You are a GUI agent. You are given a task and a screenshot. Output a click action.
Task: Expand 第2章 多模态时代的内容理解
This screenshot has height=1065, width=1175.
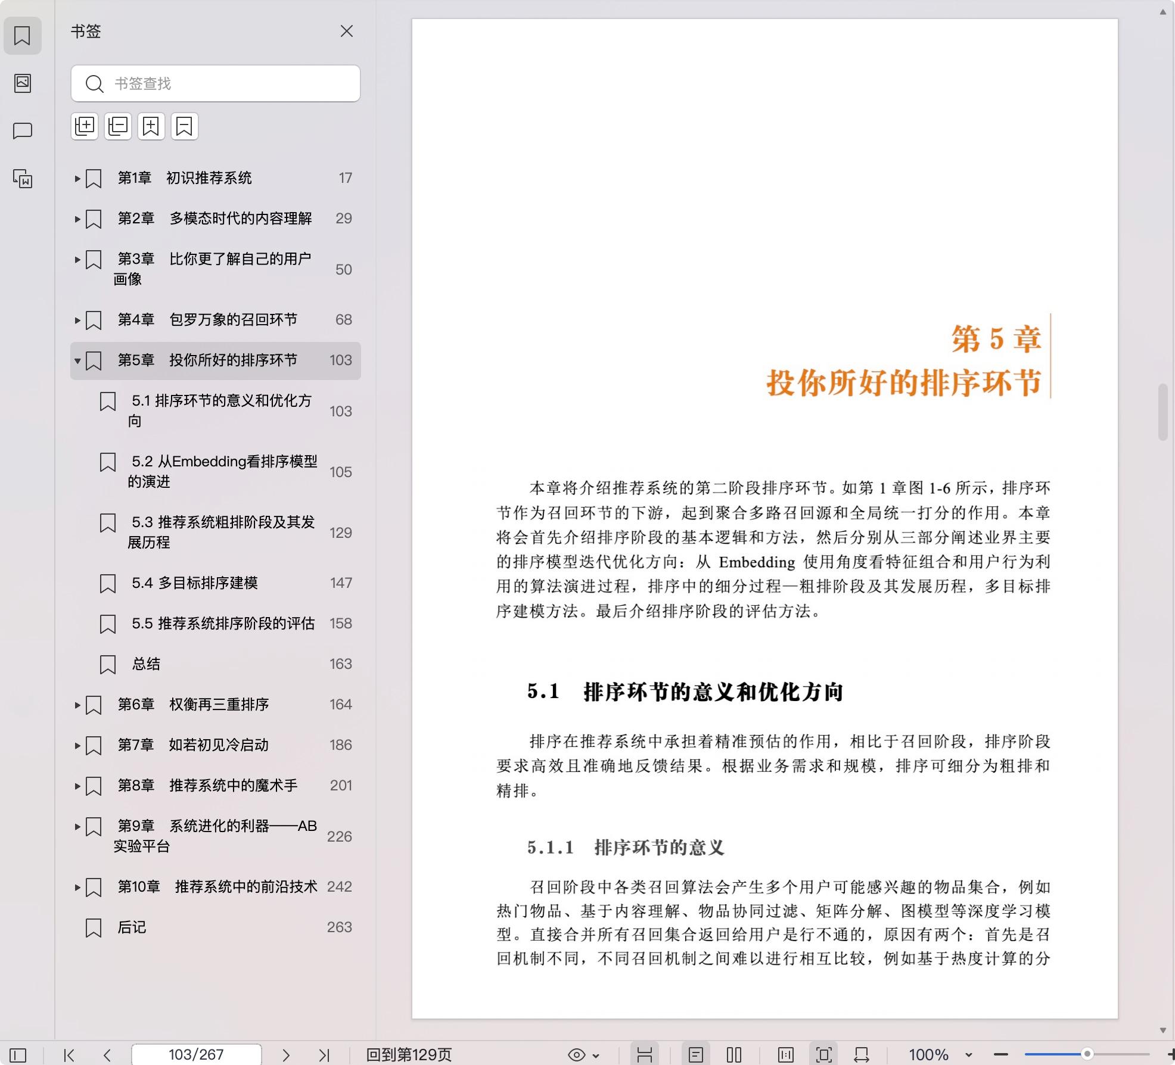(x=77, y=219)
